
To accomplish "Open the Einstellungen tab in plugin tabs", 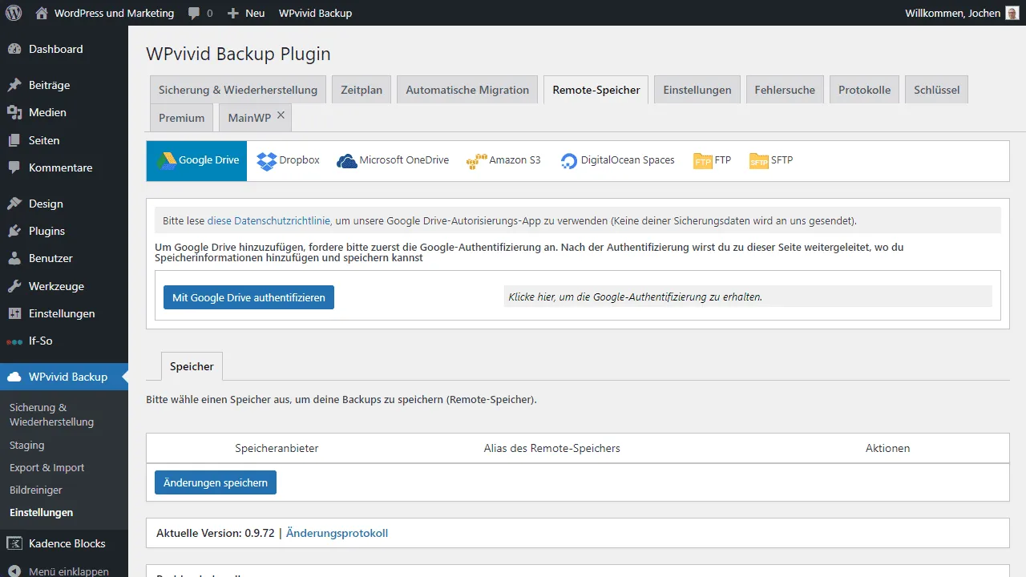I will coord(697,90).
